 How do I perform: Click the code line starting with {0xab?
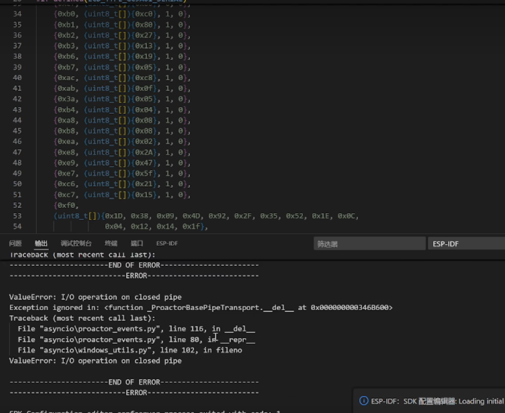pyautogui.click(x=122, y=88)
